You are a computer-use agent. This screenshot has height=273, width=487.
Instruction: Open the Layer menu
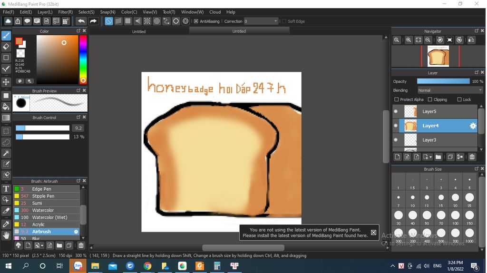tap(45, 12)
